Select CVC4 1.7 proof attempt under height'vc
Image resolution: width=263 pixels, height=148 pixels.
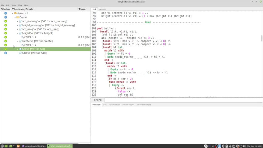point(30,37)
